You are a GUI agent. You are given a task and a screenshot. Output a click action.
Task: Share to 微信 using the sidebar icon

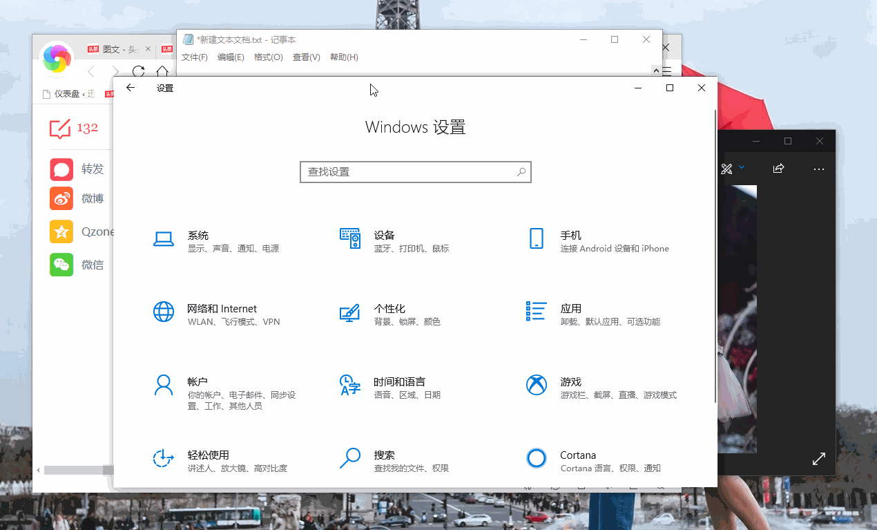click(x=61, y=265)
